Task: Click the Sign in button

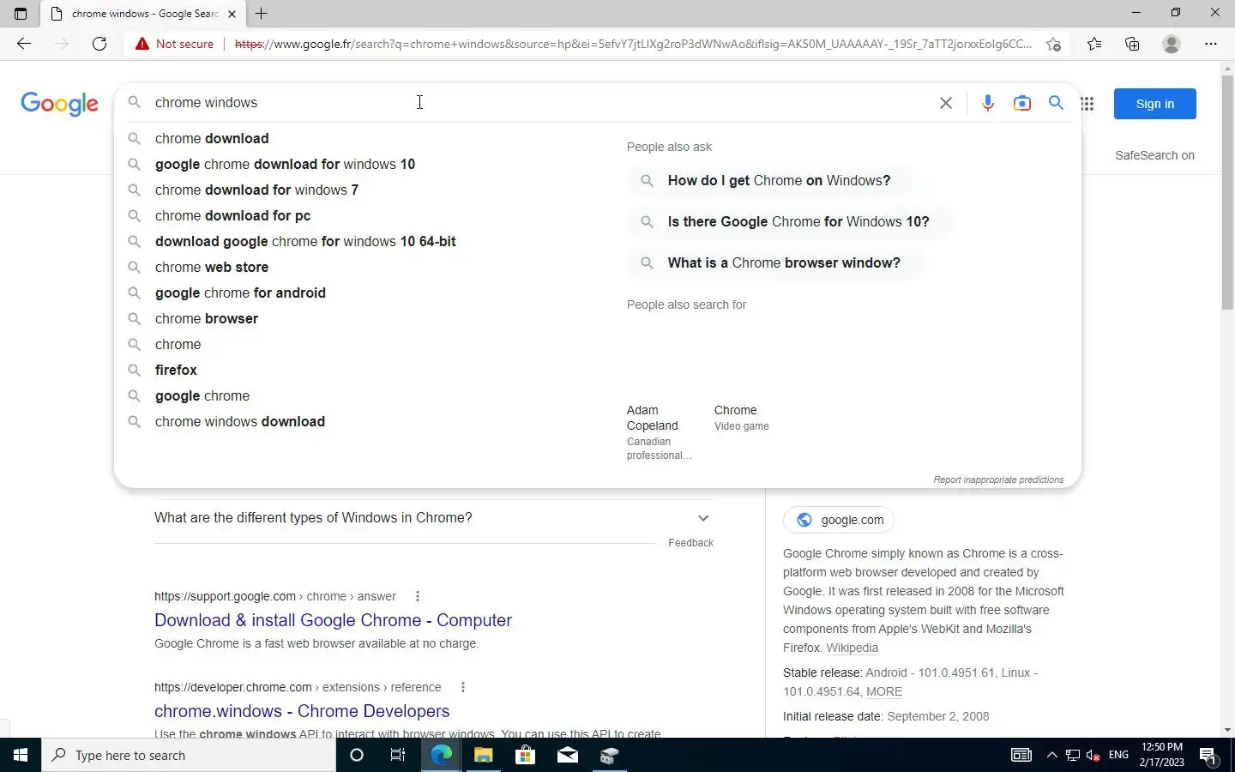Action: pyautogui.click(x=1154, y=104)
